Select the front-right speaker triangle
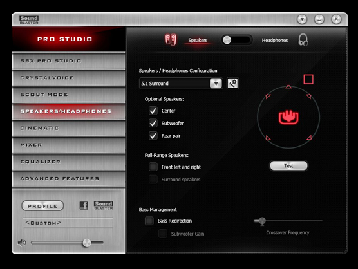The height and width of the screenshot is (269, 358). [x=308, y=97]
